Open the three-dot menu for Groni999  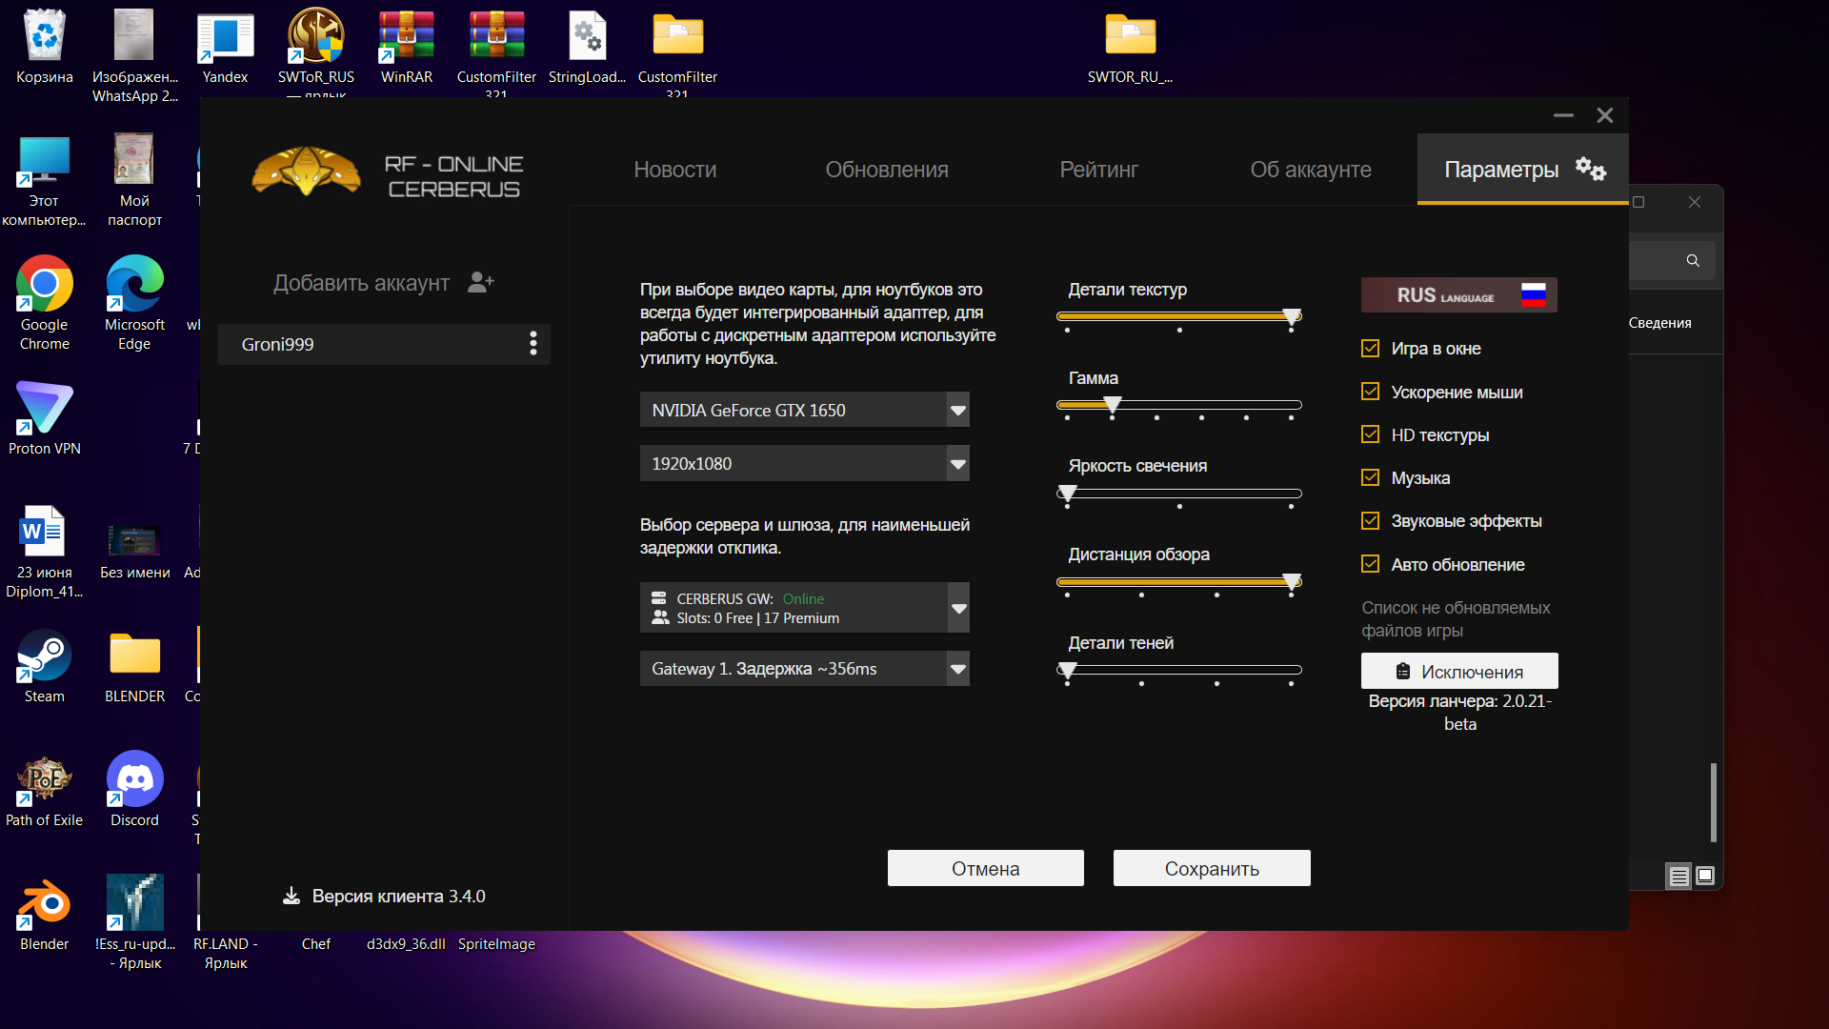533,343
